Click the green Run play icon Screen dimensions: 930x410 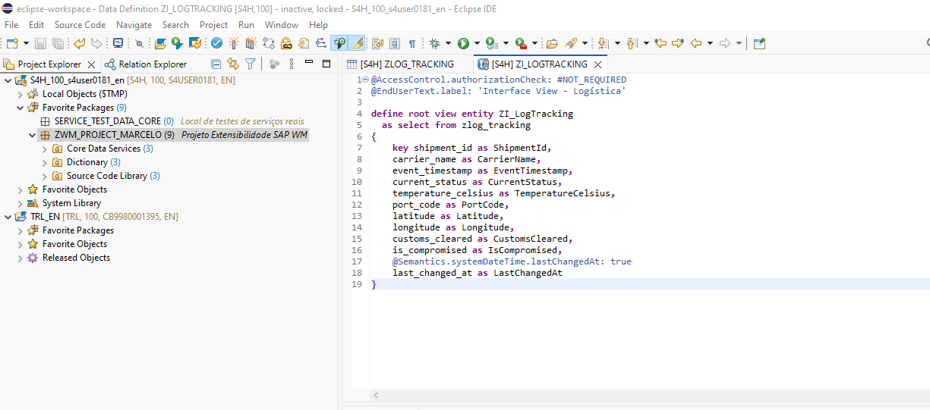(463, 43)
